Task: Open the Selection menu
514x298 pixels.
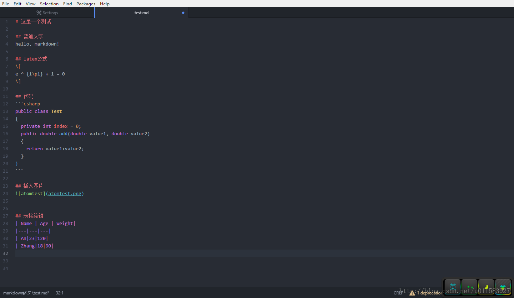Action: [x=49, y=4]
